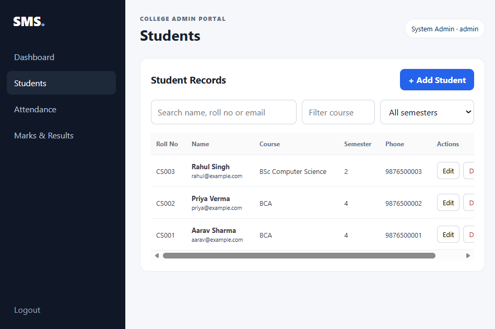Screen dimensions: 495x329
Task: Click the Semester column header
Action: click(x=358, y=144)
